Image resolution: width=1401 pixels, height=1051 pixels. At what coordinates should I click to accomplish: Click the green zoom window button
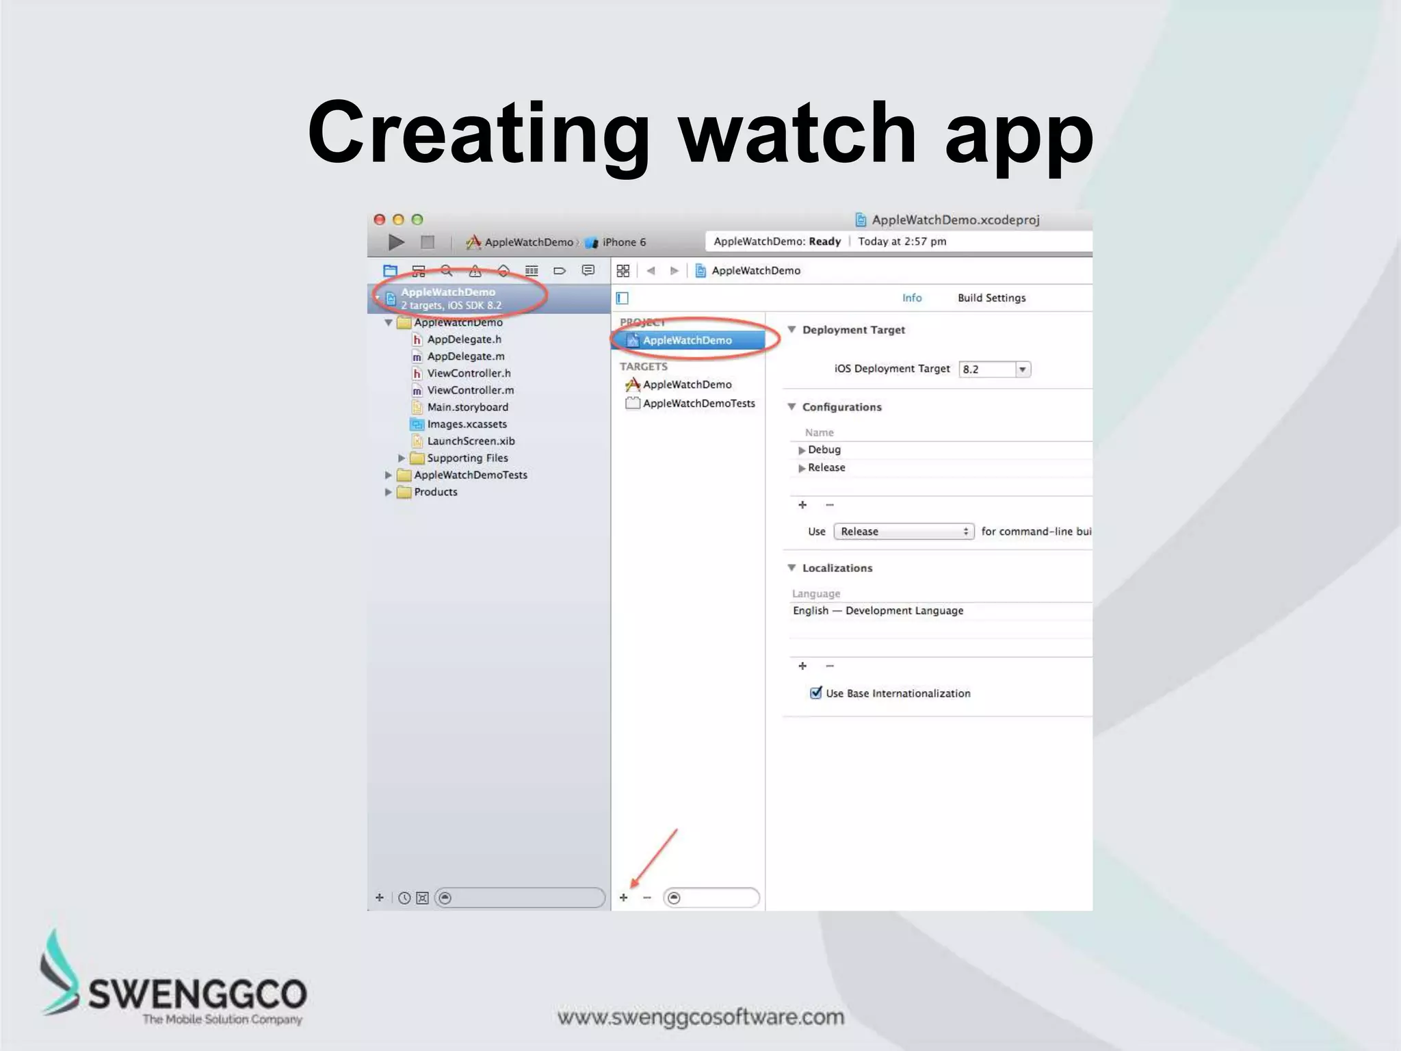tap(417, 220)
